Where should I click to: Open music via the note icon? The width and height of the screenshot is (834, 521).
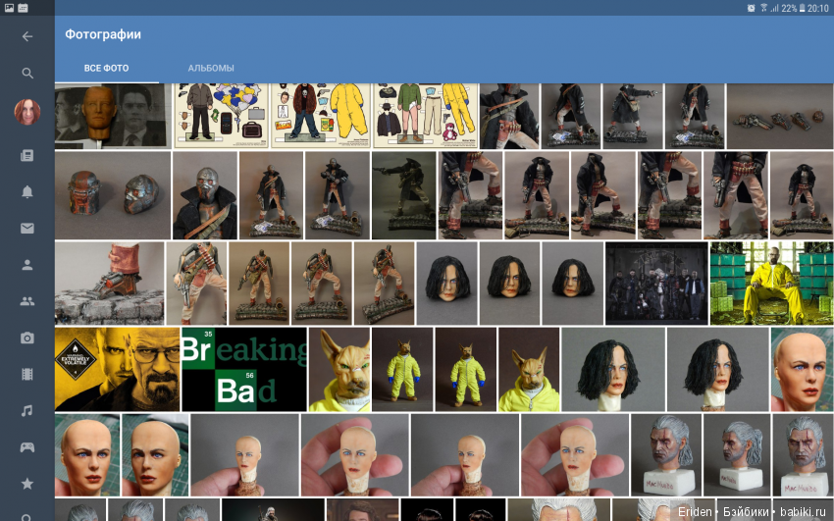[27, 410]
